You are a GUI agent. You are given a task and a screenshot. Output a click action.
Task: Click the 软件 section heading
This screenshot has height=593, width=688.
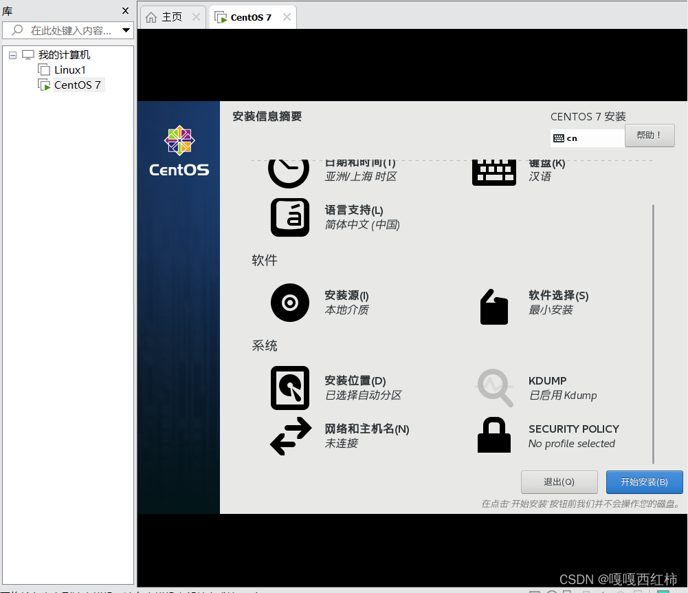(265, 260)
